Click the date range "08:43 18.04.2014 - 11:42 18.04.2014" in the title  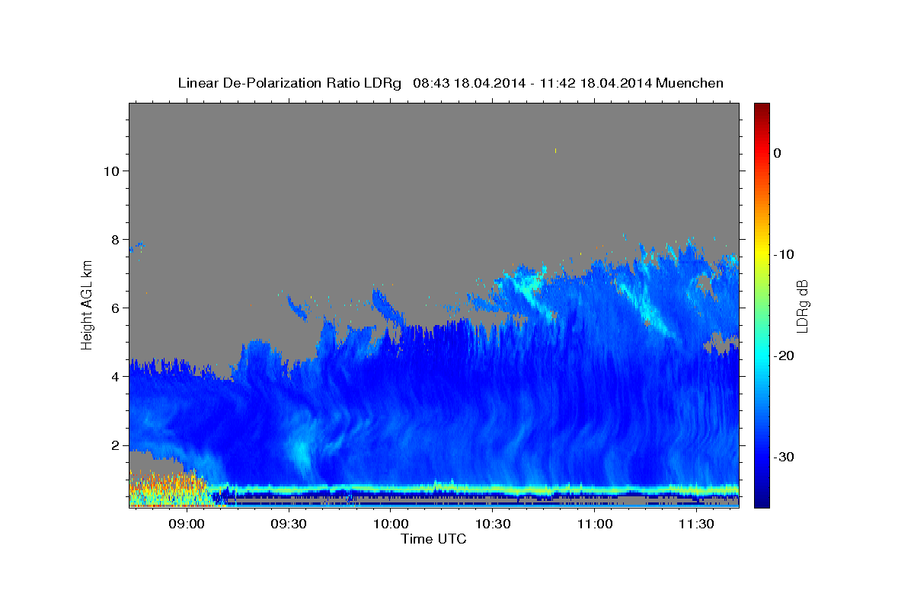[532, 83]
